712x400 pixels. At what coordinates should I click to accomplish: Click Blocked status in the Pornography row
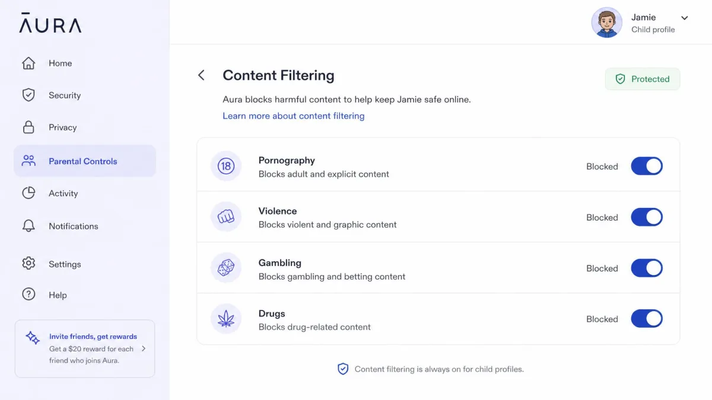(602, 167)
